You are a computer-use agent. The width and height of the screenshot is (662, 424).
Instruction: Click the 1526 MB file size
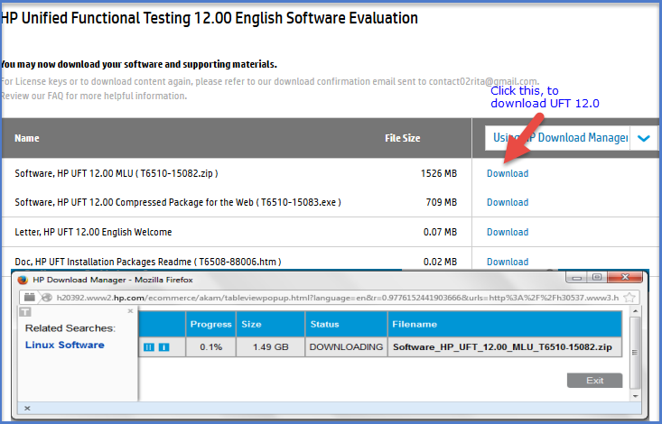coord(439,173)
